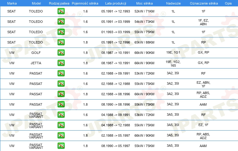This screenshot has width=238, height=151.
Task: Click the Oznaczenie silnika column header
Action: [x=204, y=3]
